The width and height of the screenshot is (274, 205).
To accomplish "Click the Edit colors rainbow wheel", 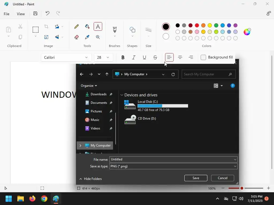I will [x=247, y=32].
